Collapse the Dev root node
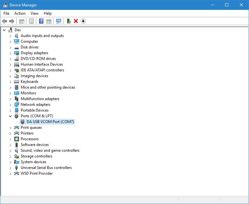This screenshot has width=249, height=204. (4, 30)
